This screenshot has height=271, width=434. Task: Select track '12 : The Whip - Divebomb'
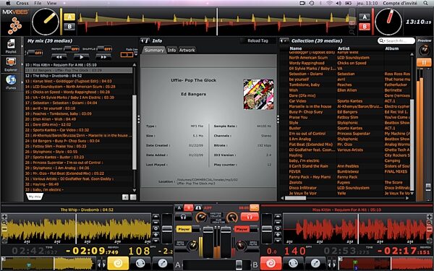click(79, 76)
